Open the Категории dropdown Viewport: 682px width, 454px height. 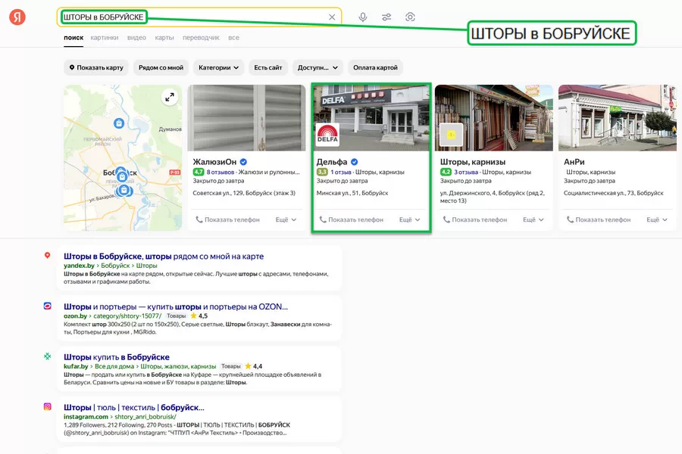pyautogui.click(x=218, y=67)
